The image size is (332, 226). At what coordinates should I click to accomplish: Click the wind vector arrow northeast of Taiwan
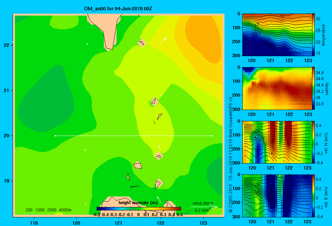(163, 41)
